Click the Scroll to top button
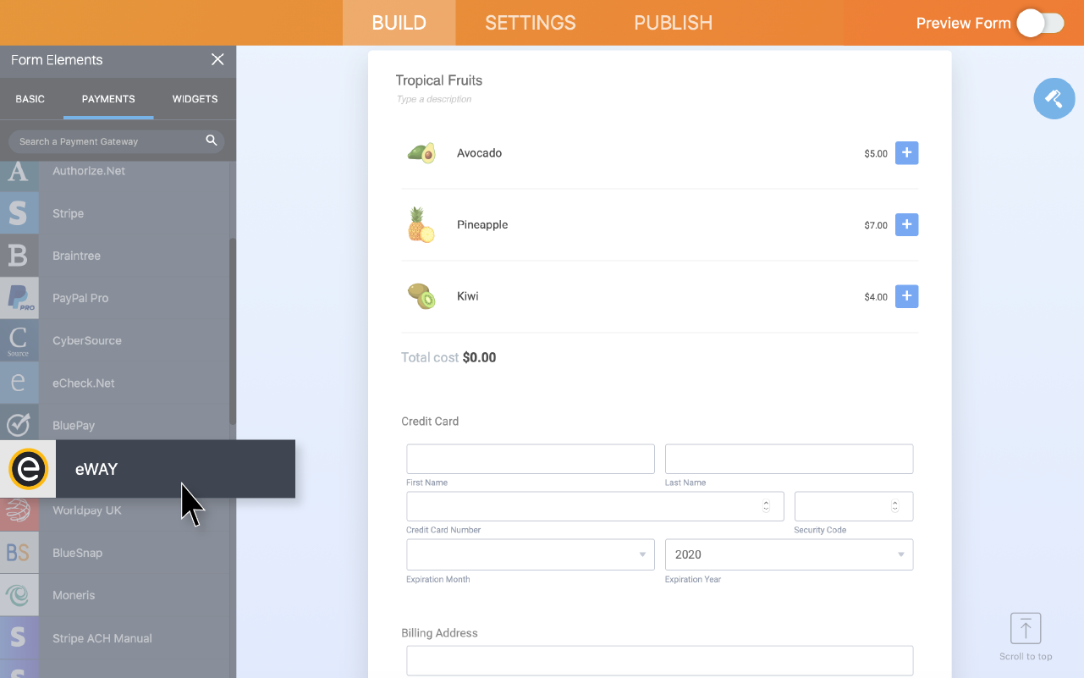The height and width of the screenshot is (678, 1084). pos(1026,628)
